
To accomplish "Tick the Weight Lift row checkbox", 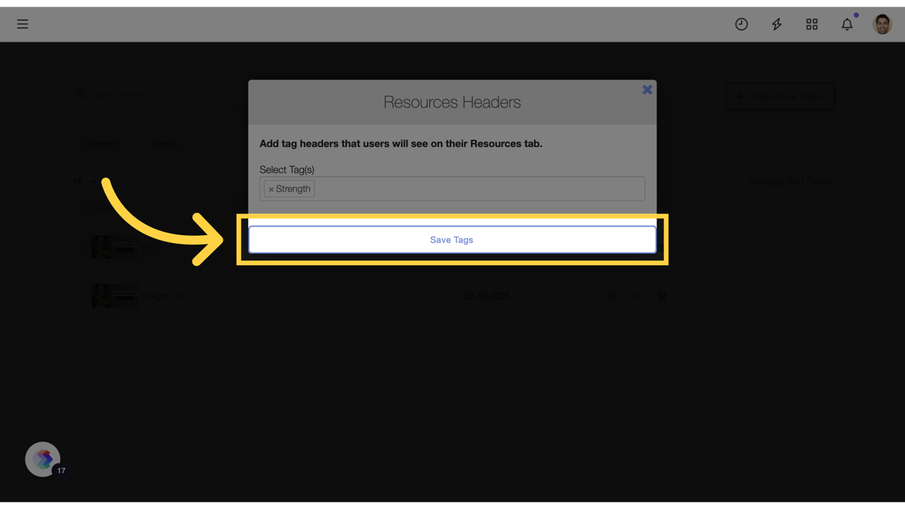I will click(x=86, y=296).
